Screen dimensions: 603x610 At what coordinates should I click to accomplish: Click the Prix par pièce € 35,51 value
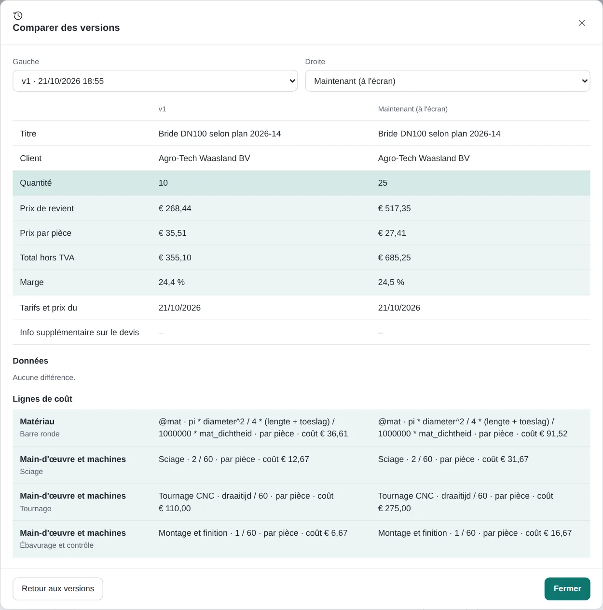tap(172, 233)
